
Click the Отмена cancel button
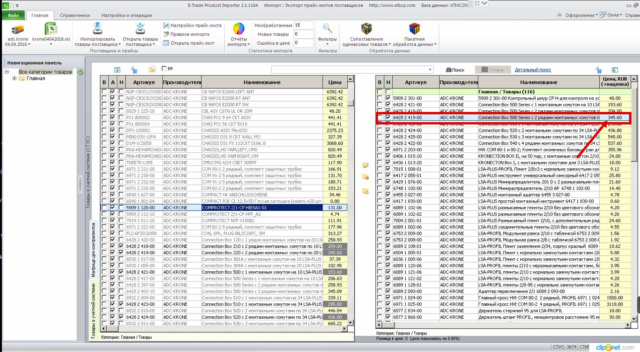(492, 70)
